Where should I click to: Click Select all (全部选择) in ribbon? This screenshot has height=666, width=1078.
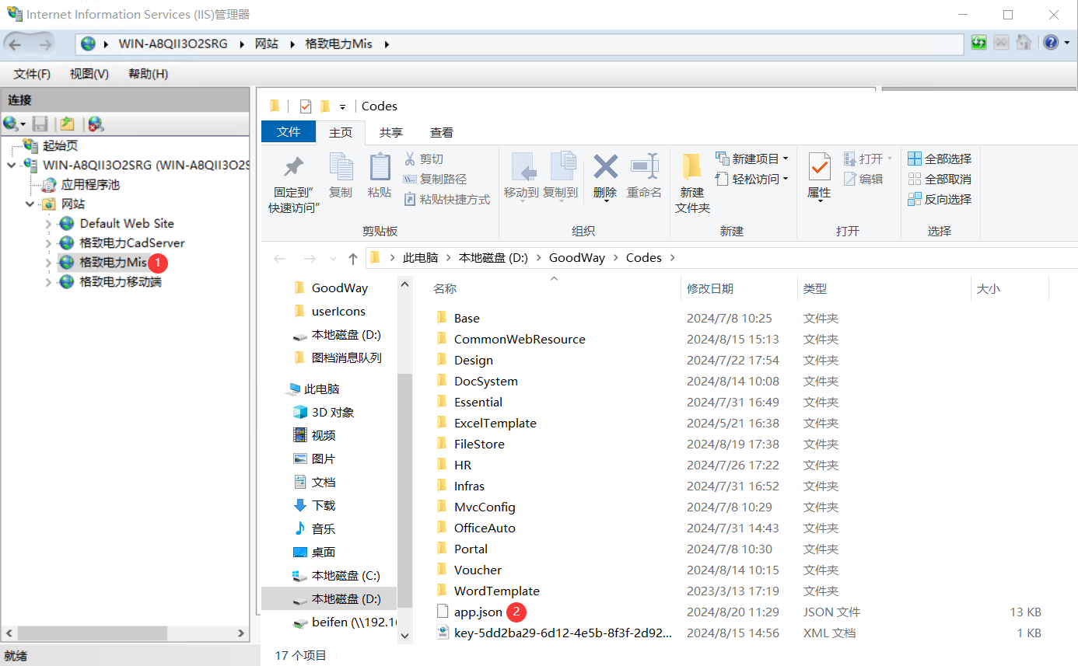[940, 159]
